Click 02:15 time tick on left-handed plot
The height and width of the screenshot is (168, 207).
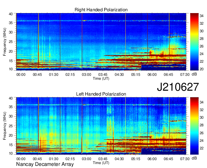point(70,159)
